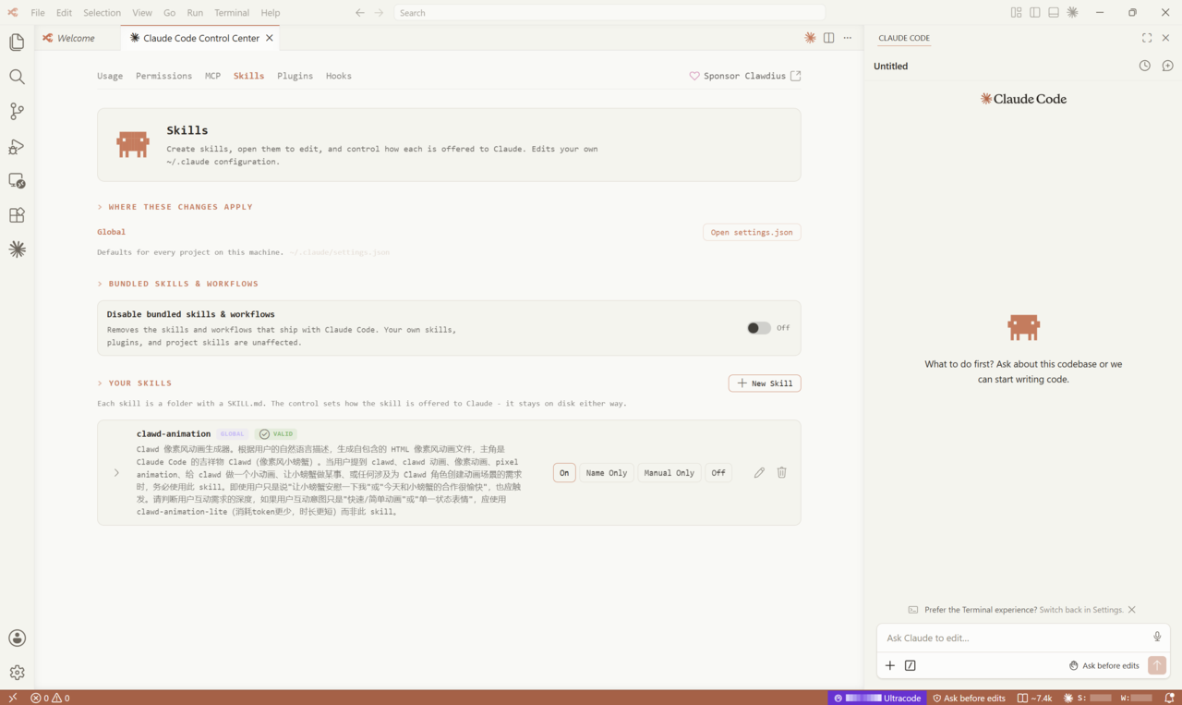This screenshot has height=705, width=1182.
Task: Open session history clock icon
Action: (1144, 66)
